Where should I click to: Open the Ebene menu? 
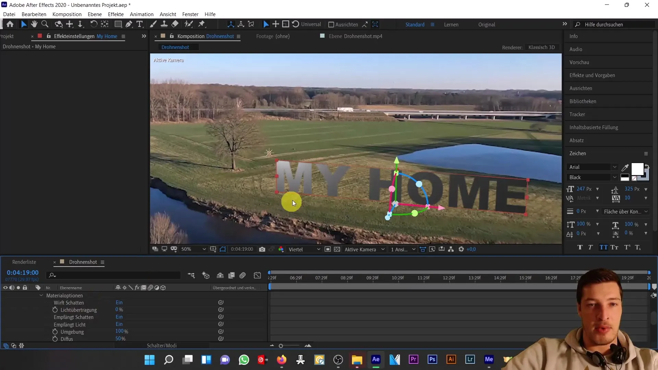(x=95, y=14)
